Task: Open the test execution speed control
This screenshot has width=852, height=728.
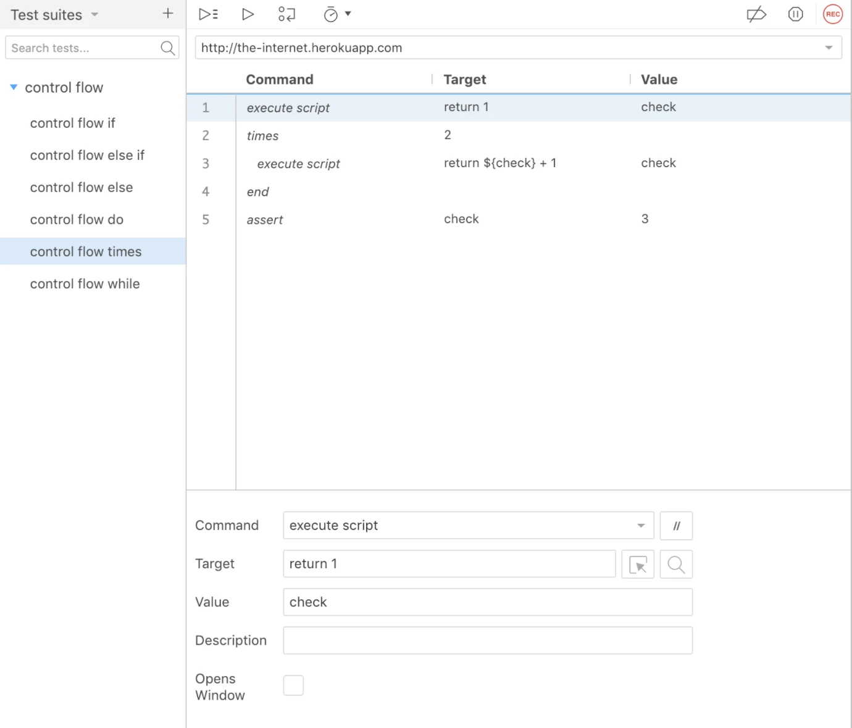Action: (337, 14)
